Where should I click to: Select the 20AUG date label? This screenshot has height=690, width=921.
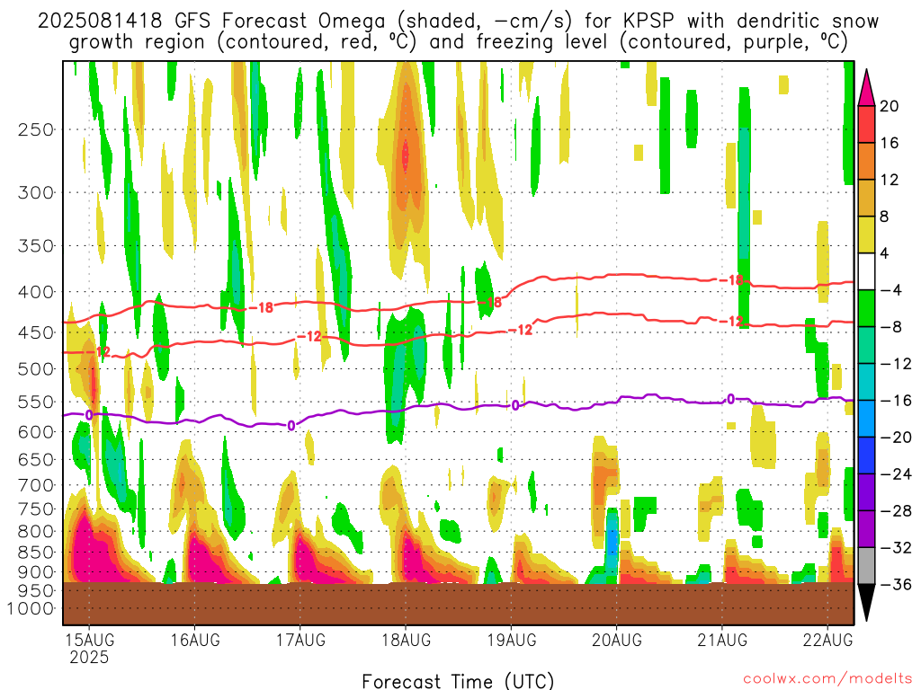pyautogui.click(x=617, y=640)
